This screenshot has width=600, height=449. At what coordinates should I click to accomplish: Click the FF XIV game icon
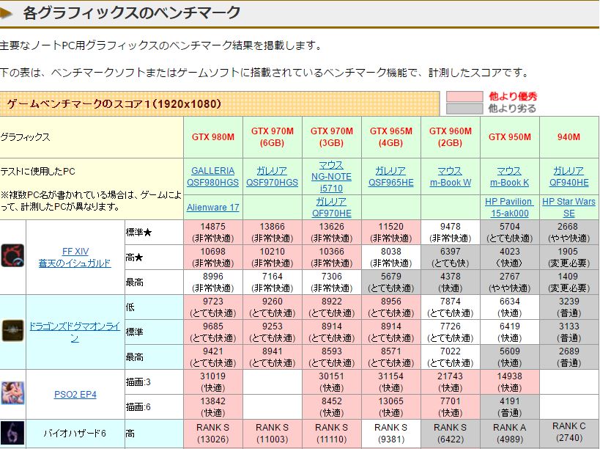pyautogui.click(x=12, y=255)
